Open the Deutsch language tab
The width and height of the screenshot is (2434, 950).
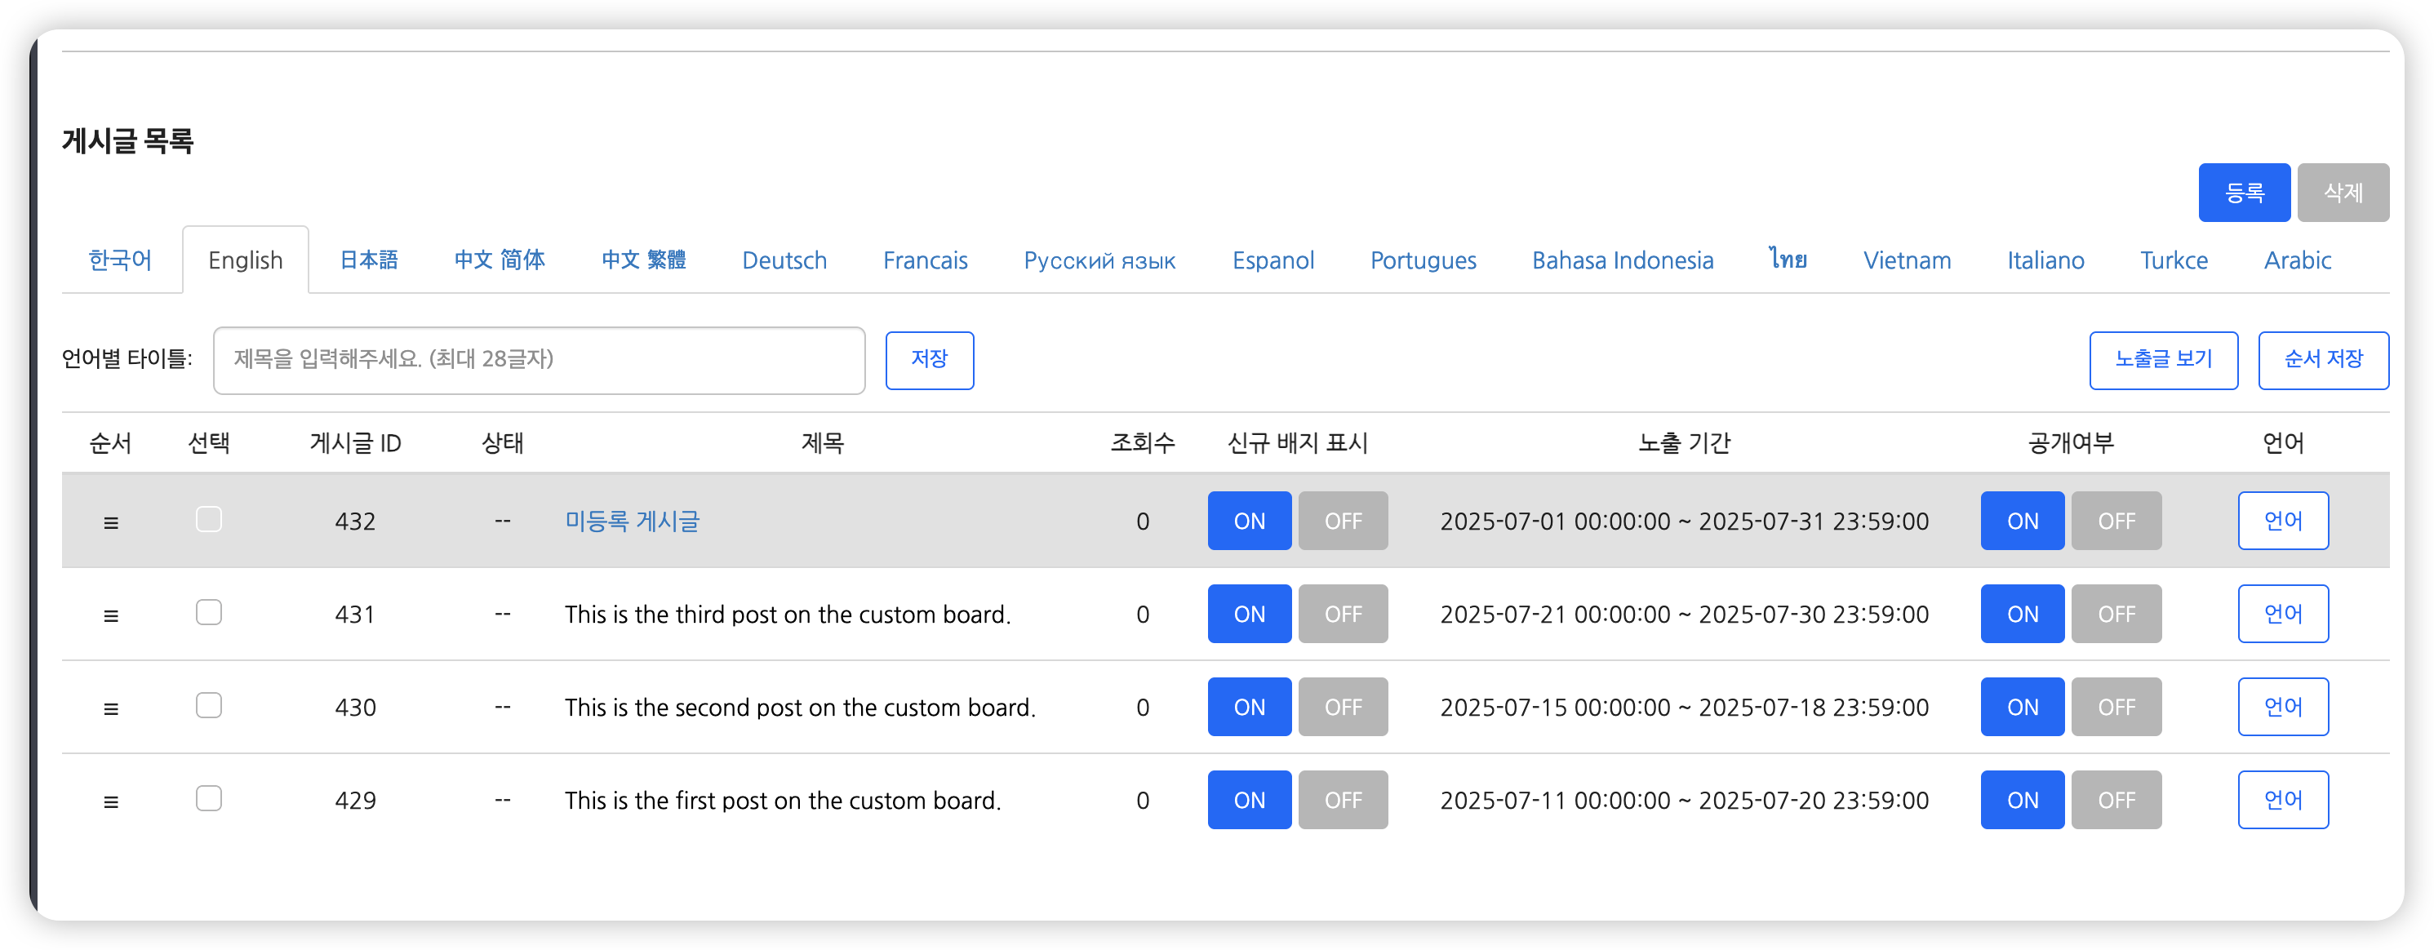click(x=784, y=260)
